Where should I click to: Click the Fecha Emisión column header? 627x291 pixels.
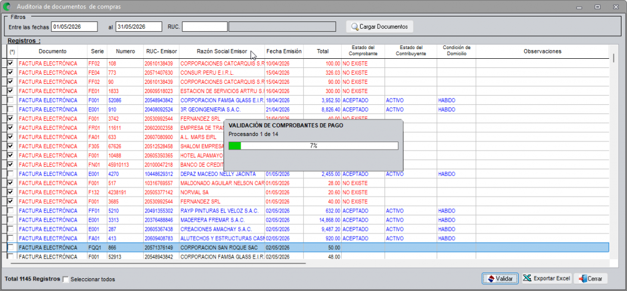(x=284, y=51)
